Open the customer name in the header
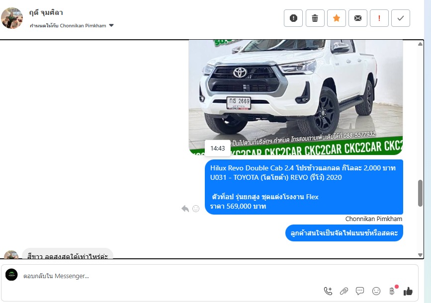The height and width of the screenshot is (303, 431). click(x=46, y=12)
